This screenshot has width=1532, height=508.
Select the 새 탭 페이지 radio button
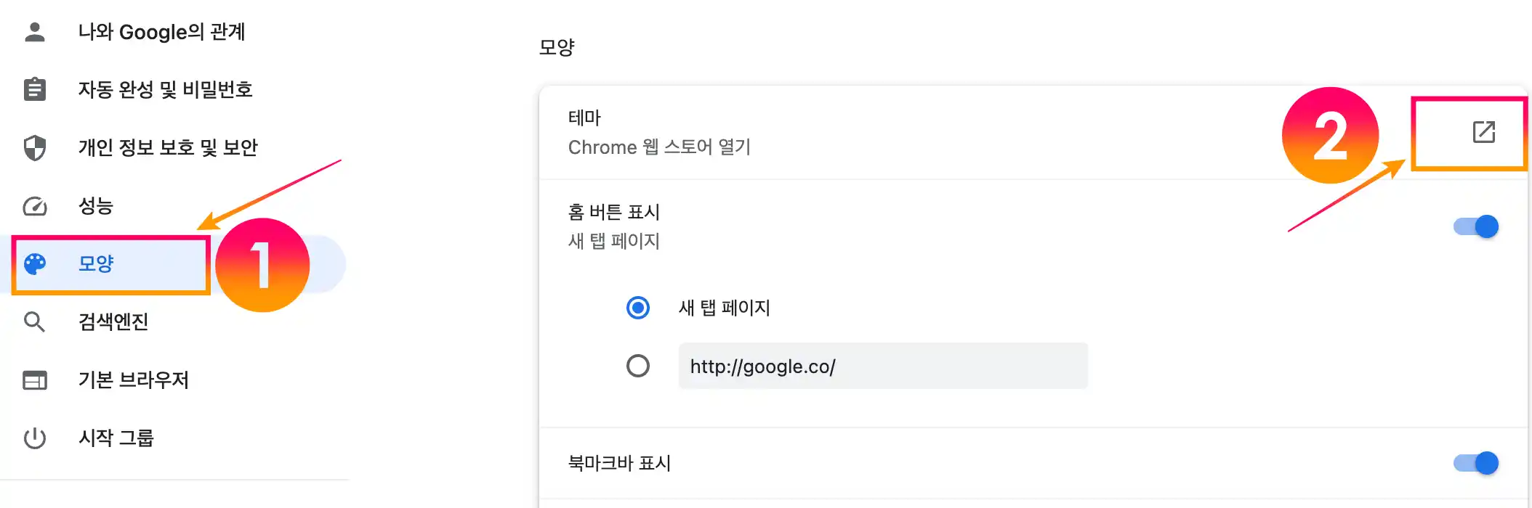(x=638, y=308)
